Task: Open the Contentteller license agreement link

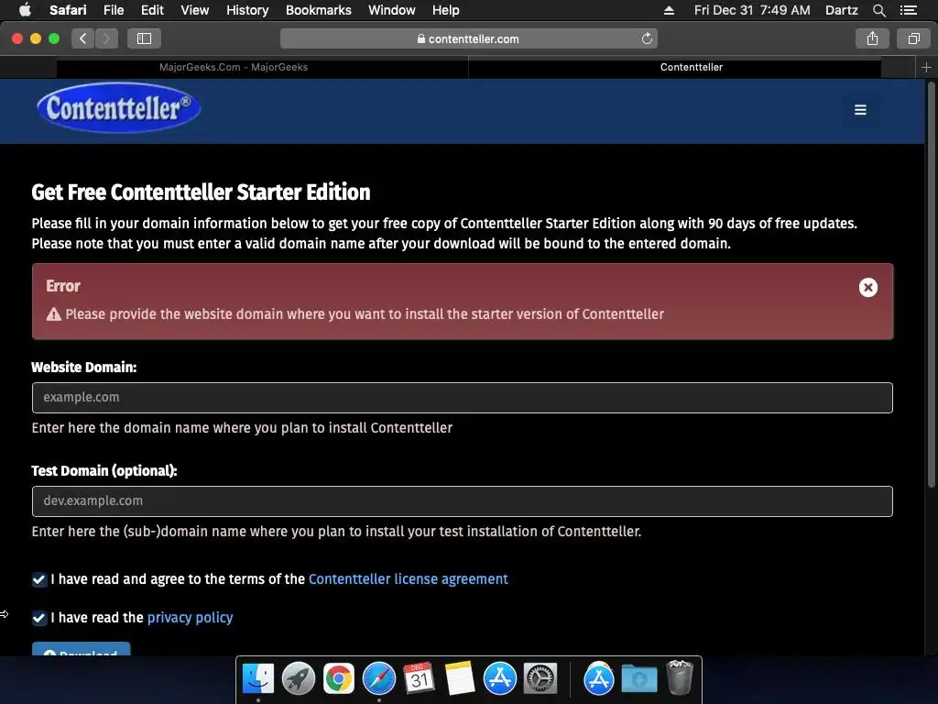Action: [408, 579]
